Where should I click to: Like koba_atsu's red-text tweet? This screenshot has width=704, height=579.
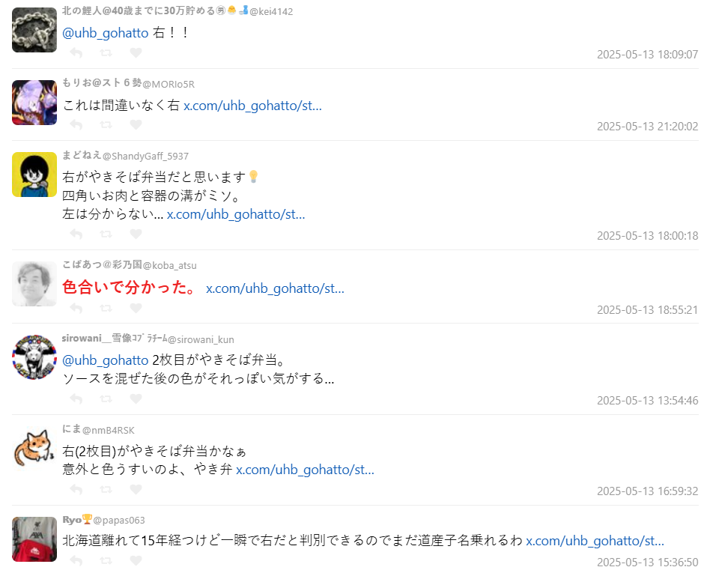(136, 308)
